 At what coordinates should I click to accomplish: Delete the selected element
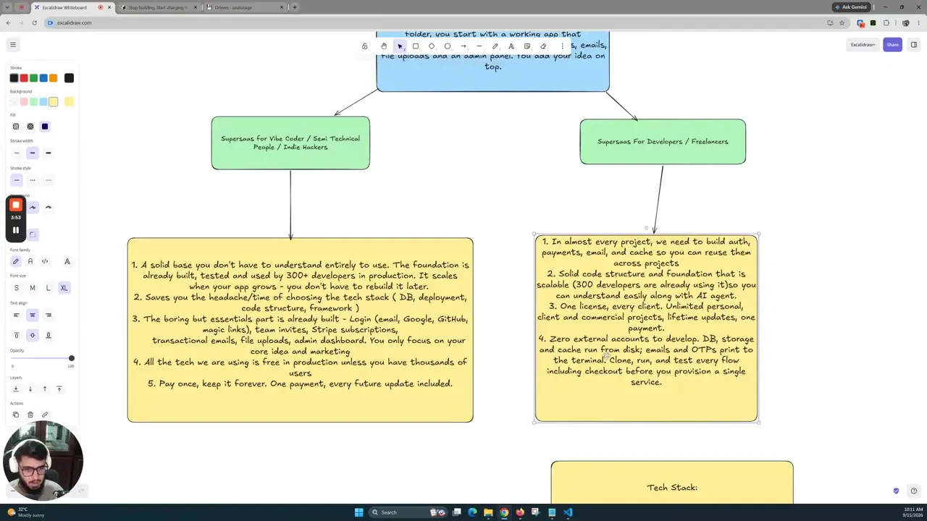(x=30, y=415)
